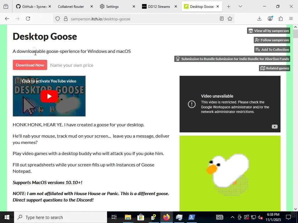Open the extensions puzzle icon
The width and height of the screenshot is (298, 223).
coord(281,19)
